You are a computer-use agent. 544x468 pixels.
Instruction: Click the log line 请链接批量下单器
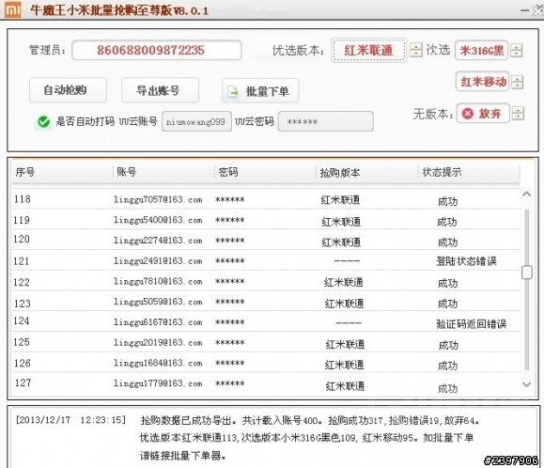click(183, 455)
